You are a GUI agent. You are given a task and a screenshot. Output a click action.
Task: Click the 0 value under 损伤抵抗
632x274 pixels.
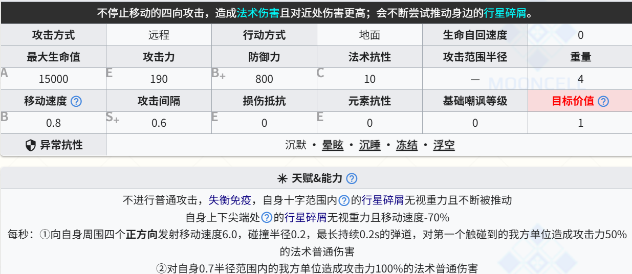click(x=264, y=123)
